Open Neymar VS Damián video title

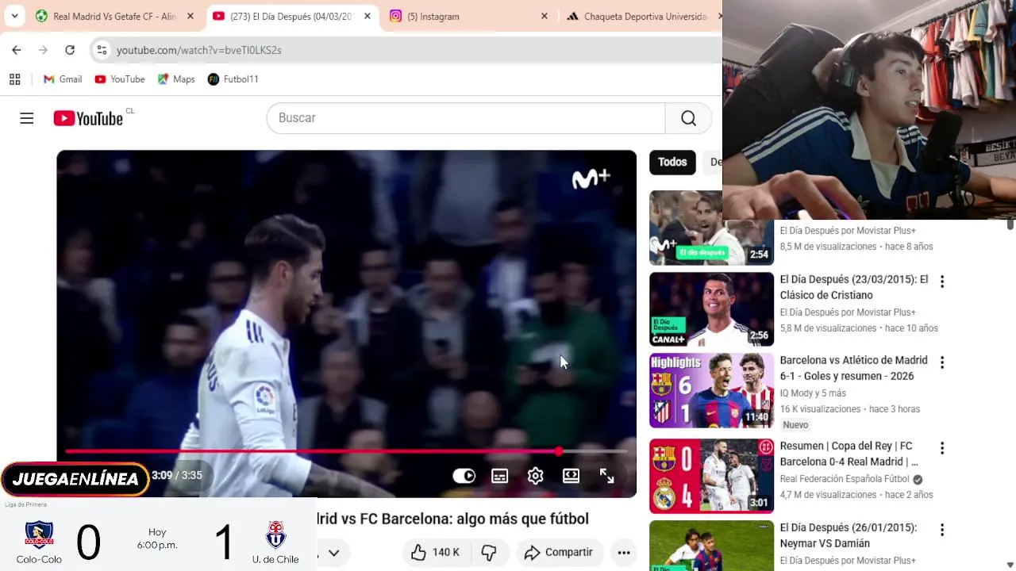pos(848,535)
